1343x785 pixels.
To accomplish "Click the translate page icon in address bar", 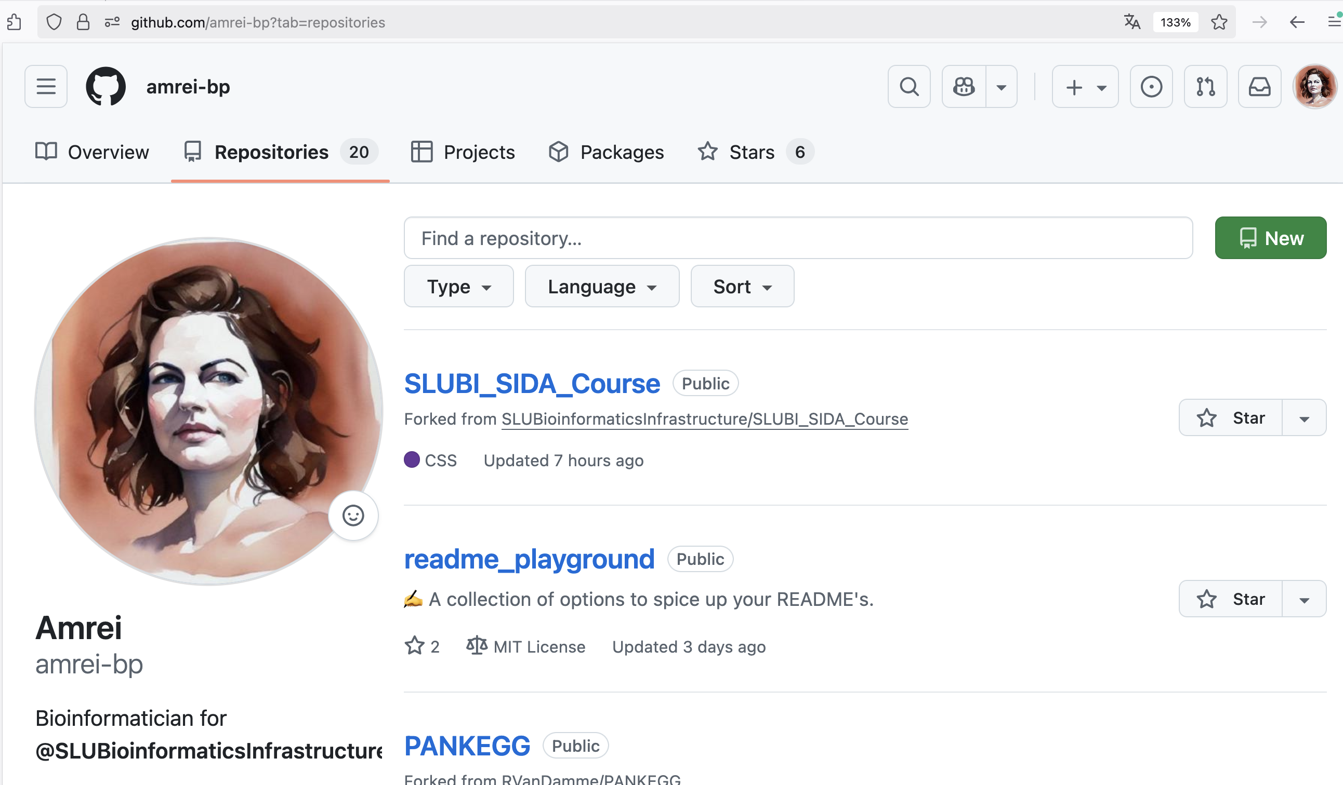I will (1132, 22).
